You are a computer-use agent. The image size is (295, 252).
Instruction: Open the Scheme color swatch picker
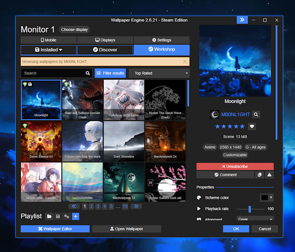[267, 198]
